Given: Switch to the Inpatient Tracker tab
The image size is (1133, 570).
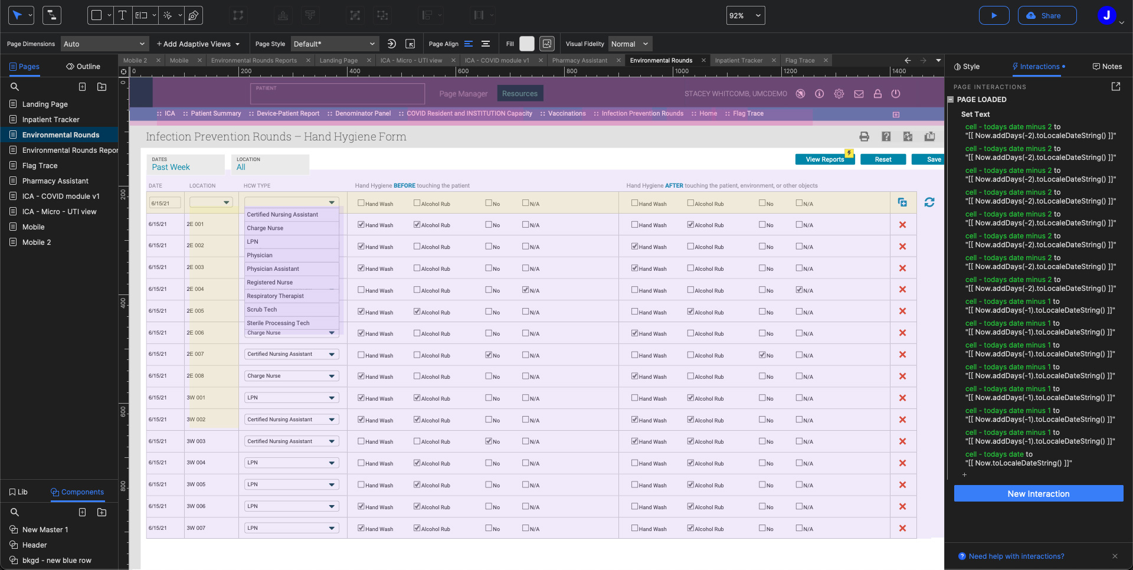Looking at the screenshot, I should (738, 60).
